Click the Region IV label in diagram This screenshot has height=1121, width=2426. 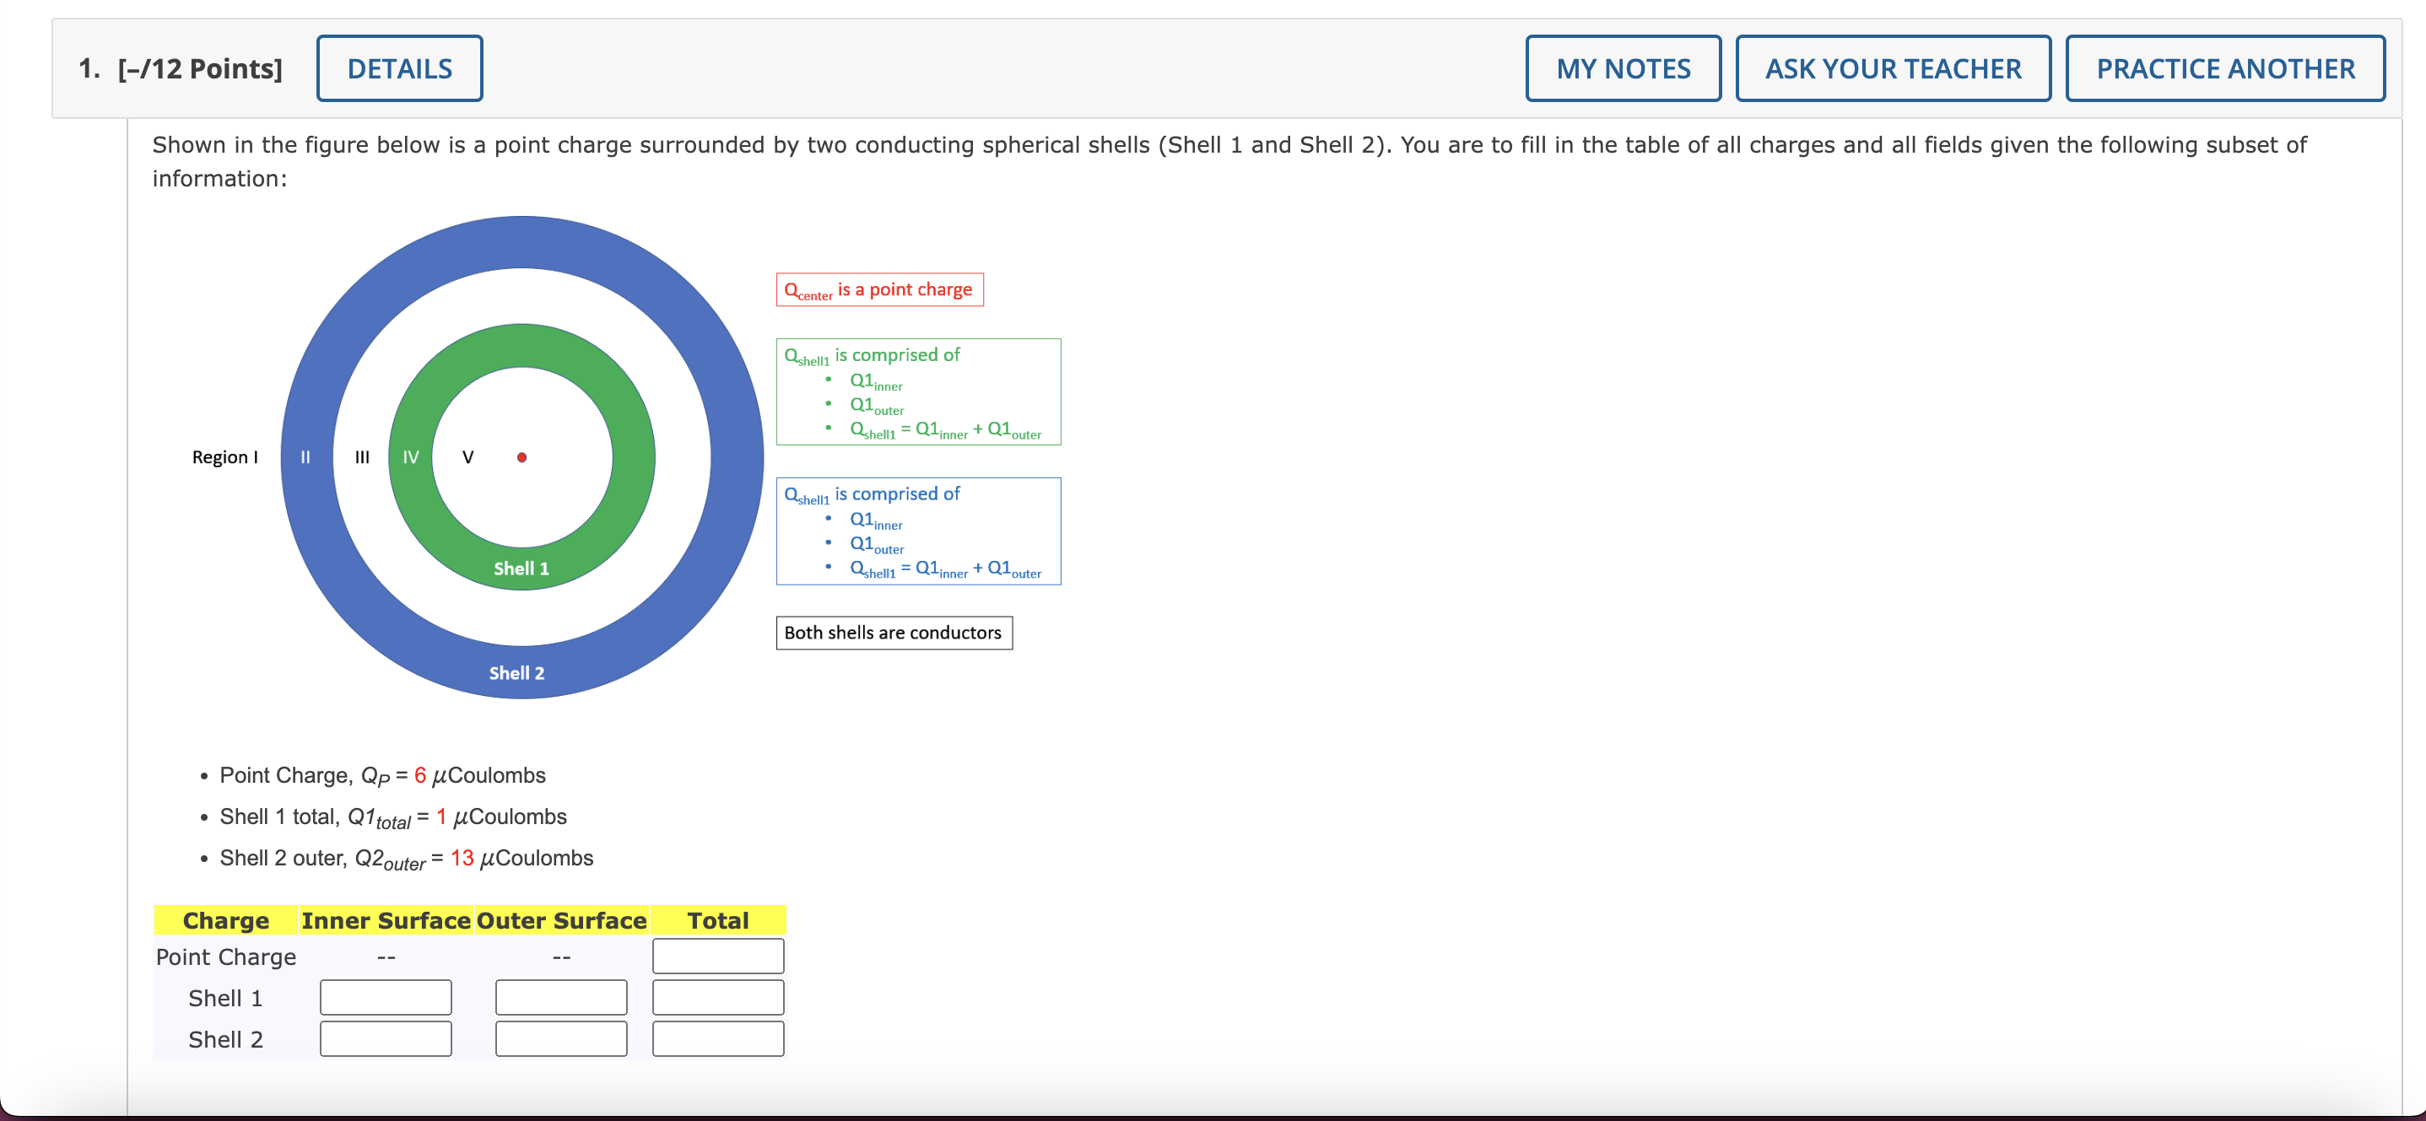coord(411,457)
